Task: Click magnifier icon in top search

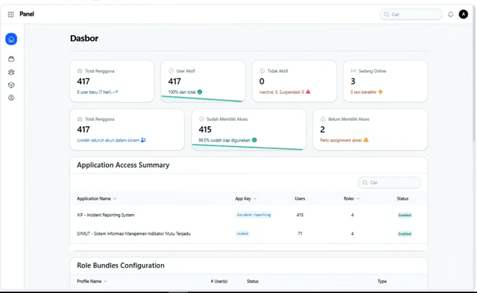Action: click(x=386, y=14)
